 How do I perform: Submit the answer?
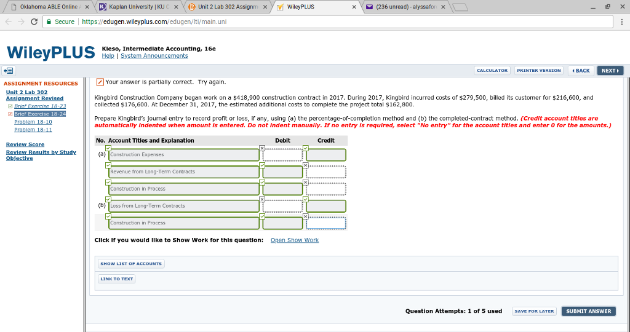tap(589, 311)
